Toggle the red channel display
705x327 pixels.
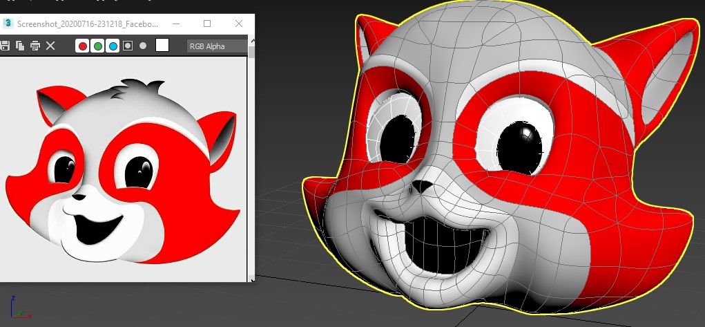tap(83, 46)
